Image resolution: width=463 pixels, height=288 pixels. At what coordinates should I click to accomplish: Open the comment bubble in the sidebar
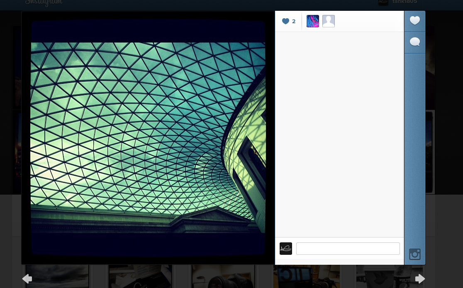coord(414,42)
